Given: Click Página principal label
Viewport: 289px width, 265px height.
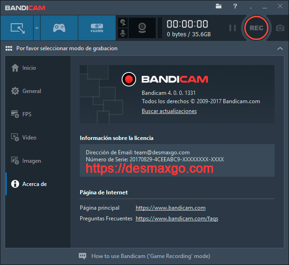Looking at the screenshot, I should click(100, 208).
